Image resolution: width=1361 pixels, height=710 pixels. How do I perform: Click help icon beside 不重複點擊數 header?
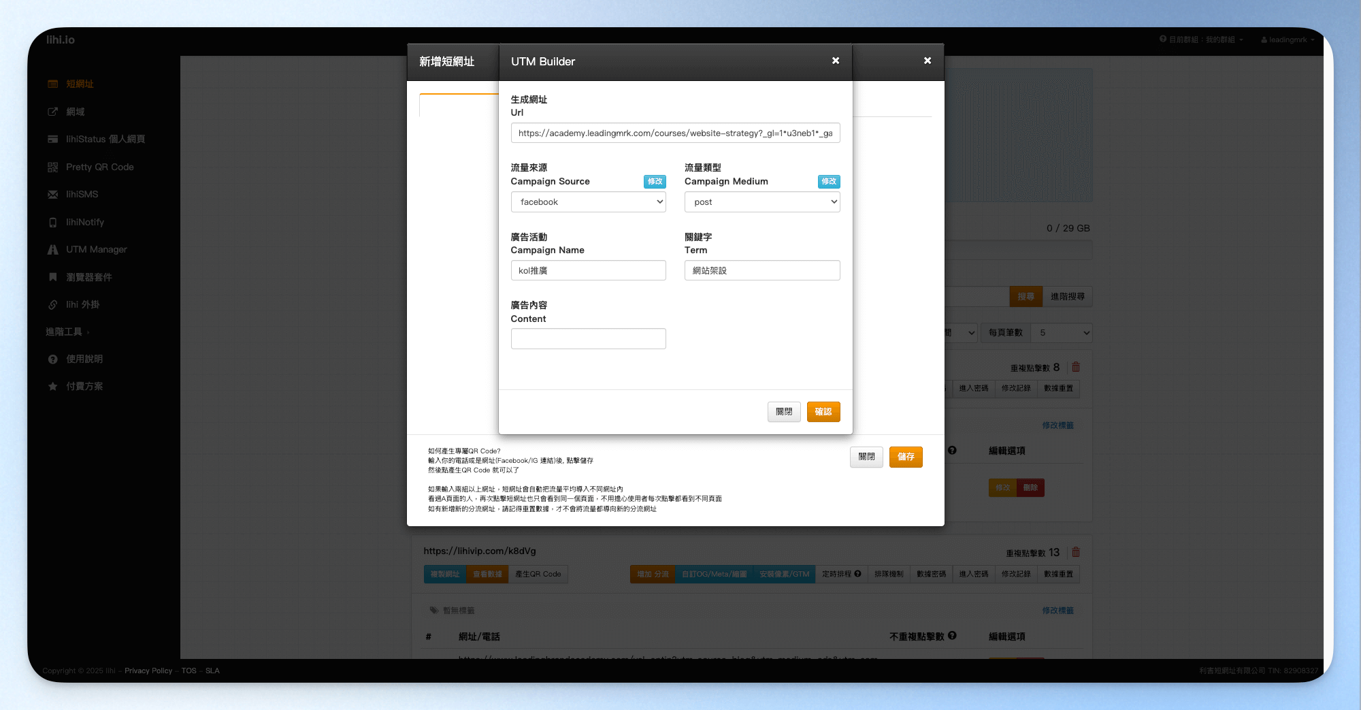pyautogui.click(x=952, y=635)
